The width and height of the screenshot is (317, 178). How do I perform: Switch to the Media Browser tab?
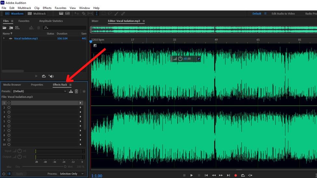click(12, 85)
